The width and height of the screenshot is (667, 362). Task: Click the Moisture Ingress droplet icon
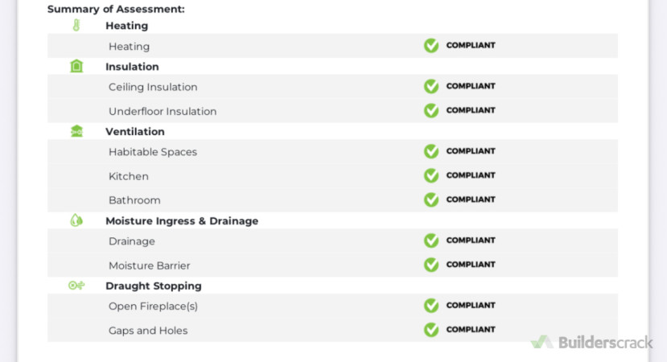[76, 220]
